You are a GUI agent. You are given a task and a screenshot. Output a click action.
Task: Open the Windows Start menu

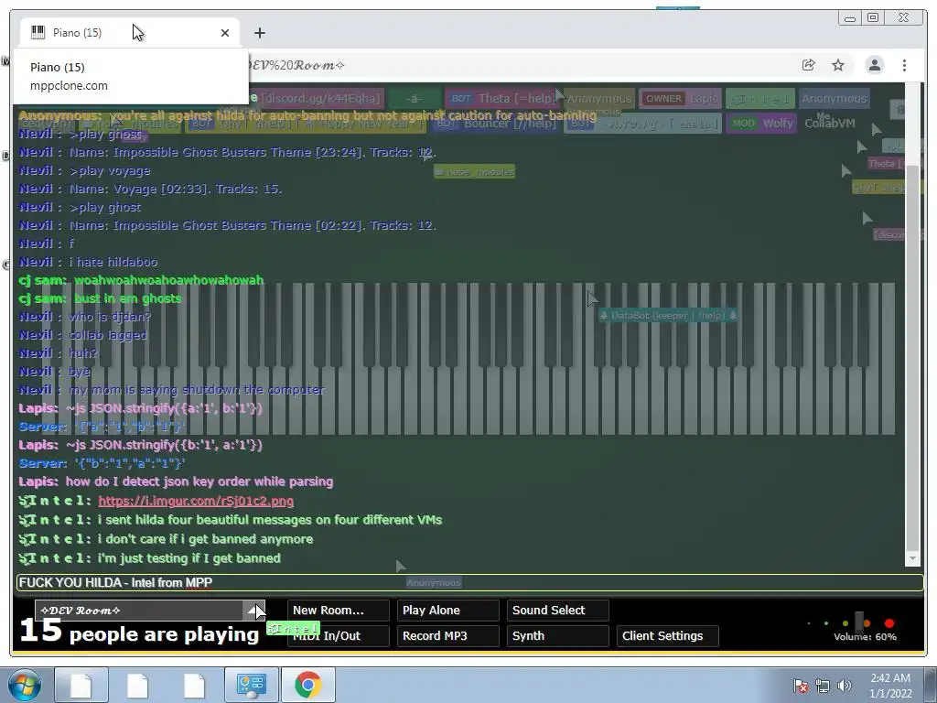[x=24, y=685]
